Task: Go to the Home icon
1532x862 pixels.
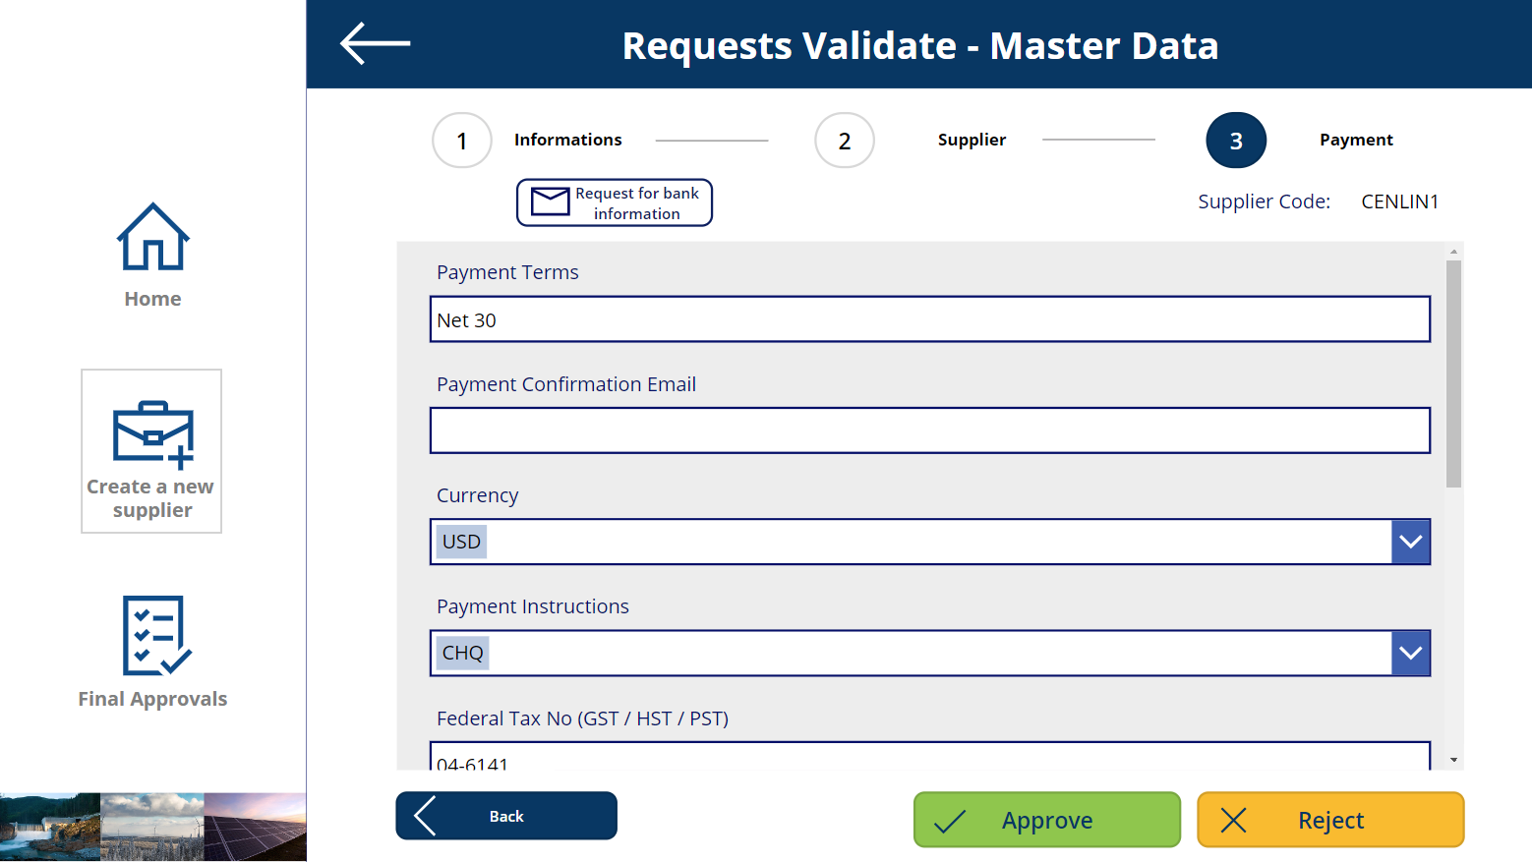Action: (152, 237)
